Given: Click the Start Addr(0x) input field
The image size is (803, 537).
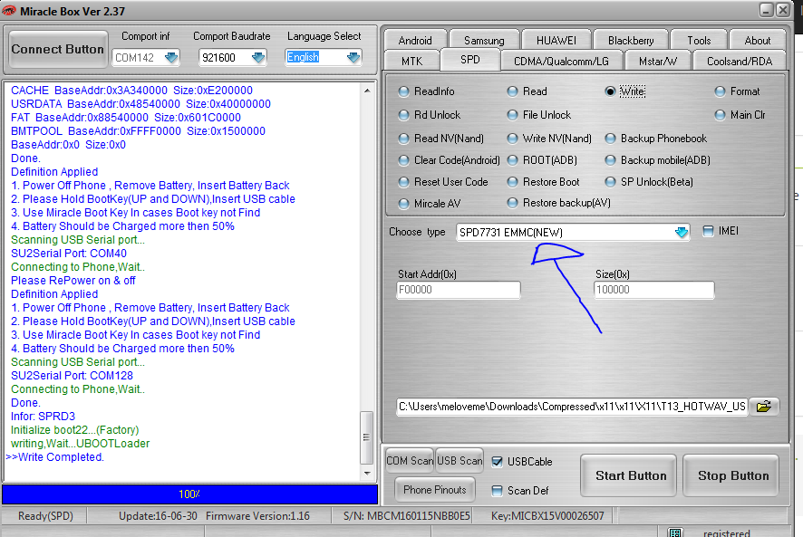Looking at the screenshot, I should point(459,290).
